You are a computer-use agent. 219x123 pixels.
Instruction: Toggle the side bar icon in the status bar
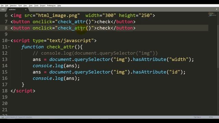point(3,117)
